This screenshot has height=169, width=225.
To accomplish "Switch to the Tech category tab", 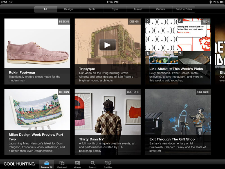I will (x=92, y=9).
